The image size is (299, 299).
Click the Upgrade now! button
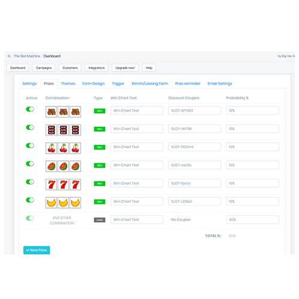(125, 68)
